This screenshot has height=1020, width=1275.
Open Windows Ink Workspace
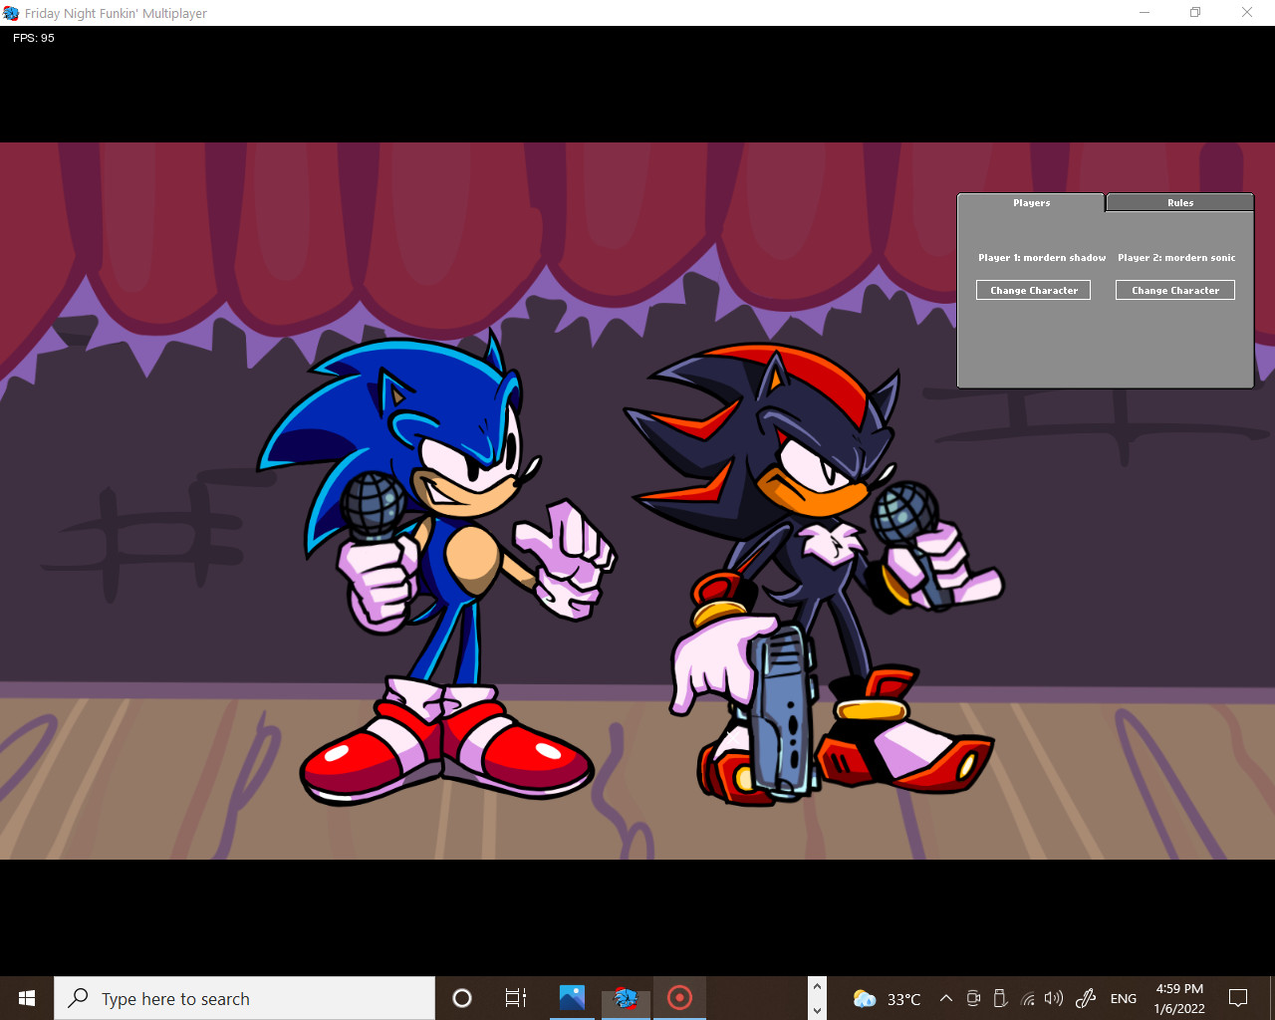pyautogui.click(x=1085, y=998)
